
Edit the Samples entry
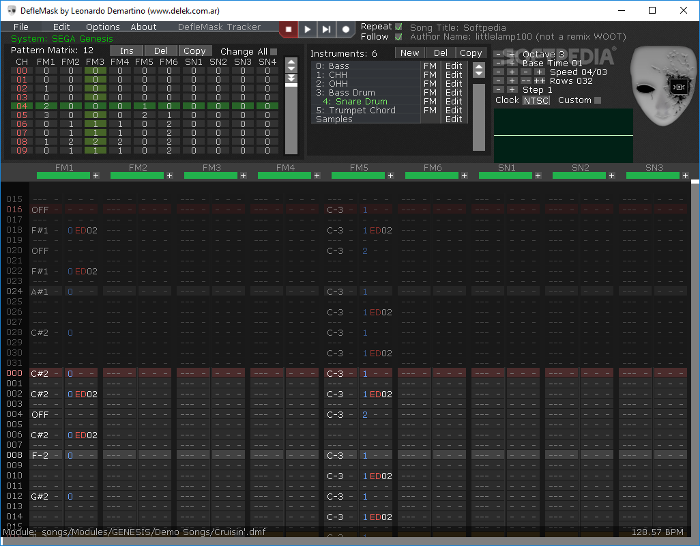point(454,119)
